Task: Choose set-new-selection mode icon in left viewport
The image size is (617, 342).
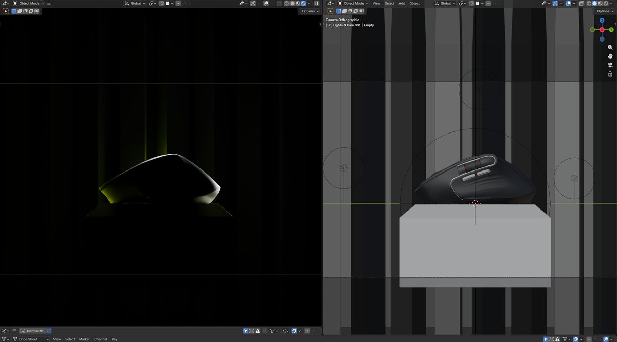Action: pos(14,11)
